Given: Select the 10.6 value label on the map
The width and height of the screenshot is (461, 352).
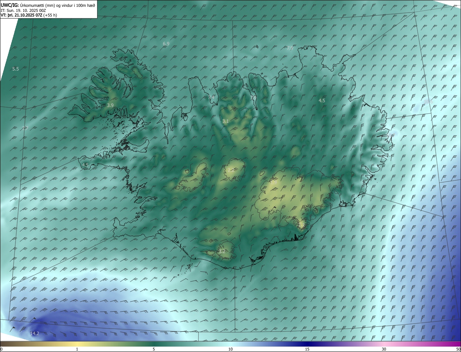Looking at the screenshot, I should (x=428, y=102).
